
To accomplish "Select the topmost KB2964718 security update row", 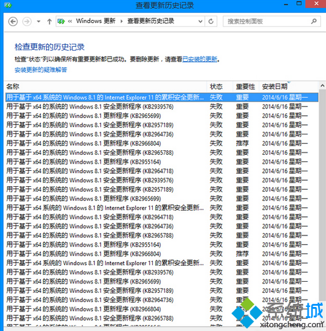I will pos(162,171).
